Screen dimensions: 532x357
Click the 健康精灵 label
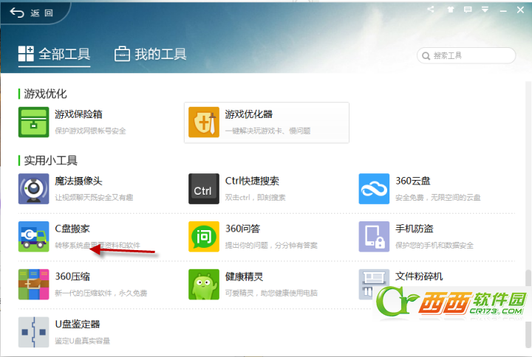244,277
